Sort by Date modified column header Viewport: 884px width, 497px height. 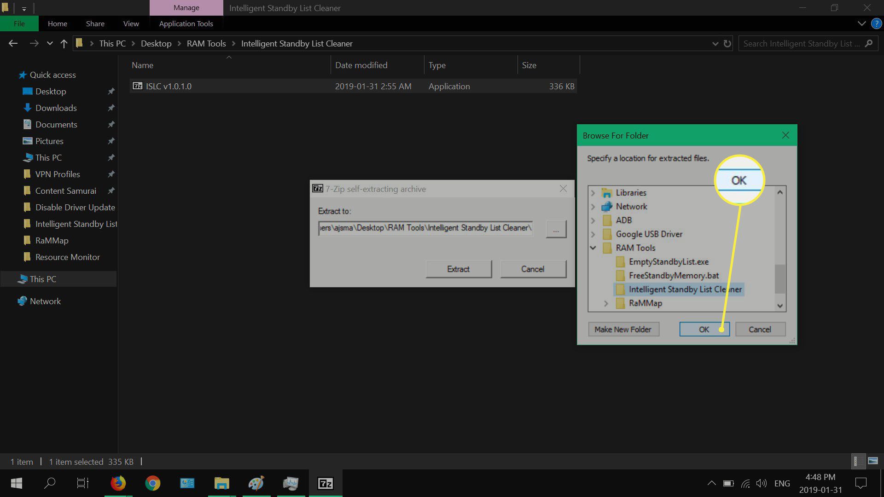tap(378, 65)
